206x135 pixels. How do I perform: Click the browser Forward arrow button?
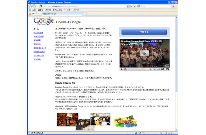pos(34,6)
